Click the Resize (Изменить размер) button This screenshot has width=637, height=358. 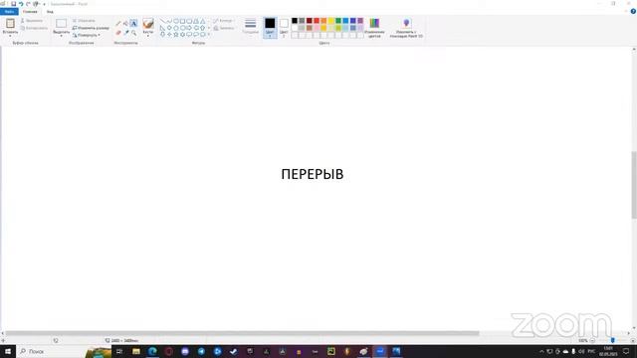91,28
